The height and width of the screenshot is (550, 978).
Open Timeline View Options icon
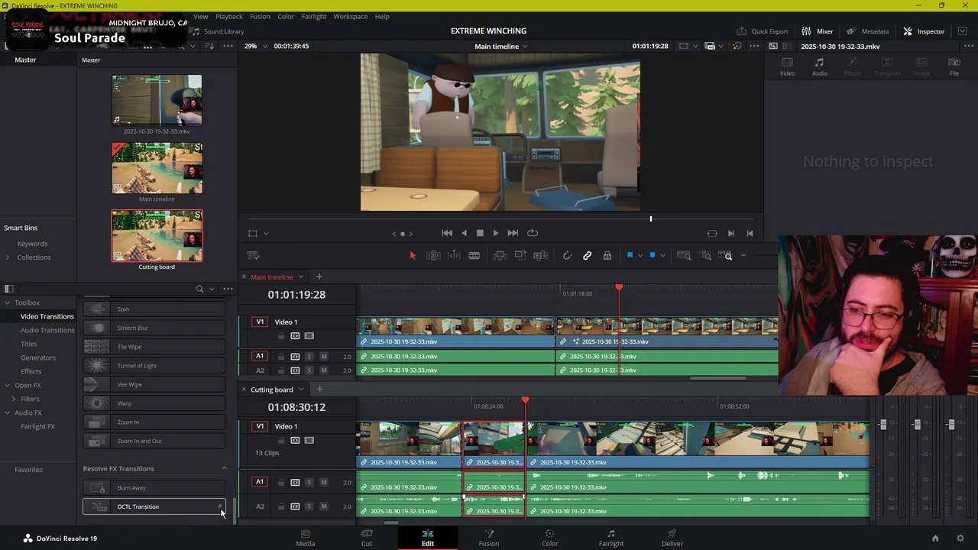254,256
